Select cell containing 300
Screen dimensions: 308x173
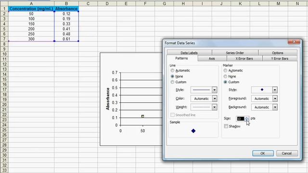click(31, 39)
